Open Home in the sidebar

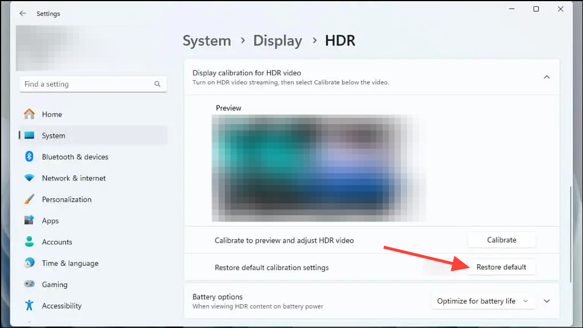tap(53, 114)
